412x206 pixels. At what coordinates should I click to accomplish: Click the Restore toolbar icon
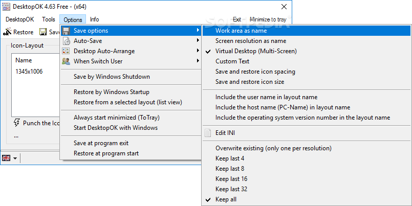pyautogui.click(x=7, y=32)
